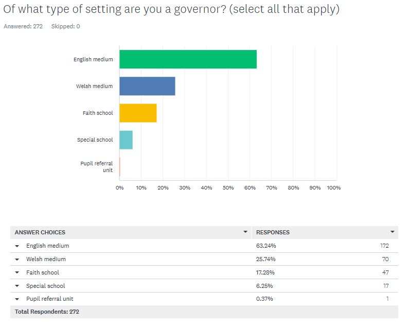Click the blue Welsh medium bar
The image size is (408, 325).
coord(147,86)
